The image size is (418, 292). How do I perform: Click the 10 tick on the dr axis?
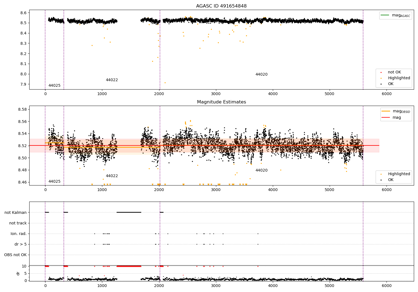24,266
